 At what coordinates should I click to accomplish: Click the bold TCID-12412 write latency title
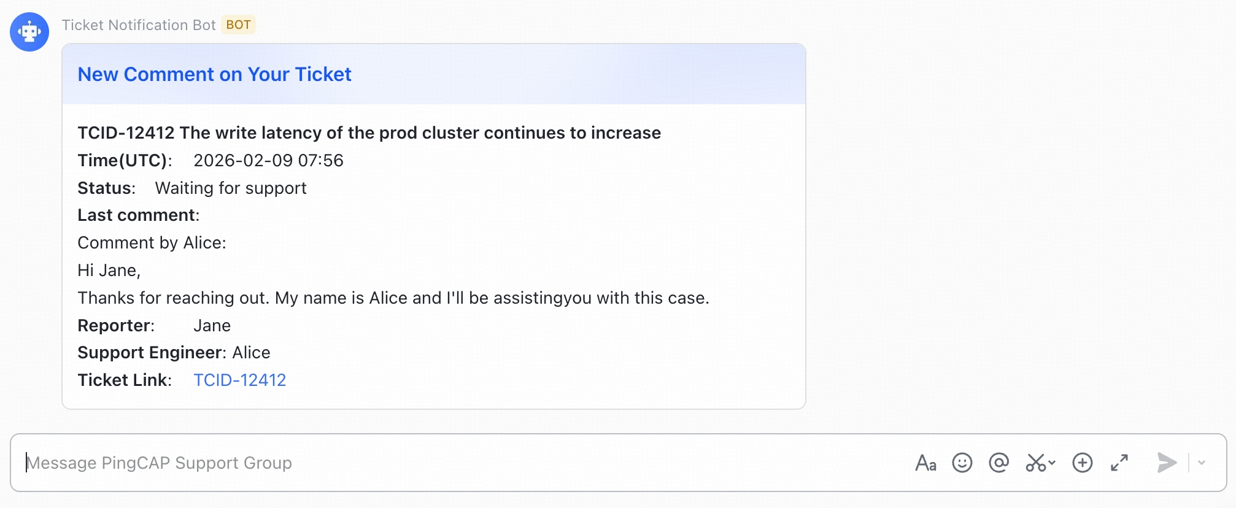coord(369,133)
